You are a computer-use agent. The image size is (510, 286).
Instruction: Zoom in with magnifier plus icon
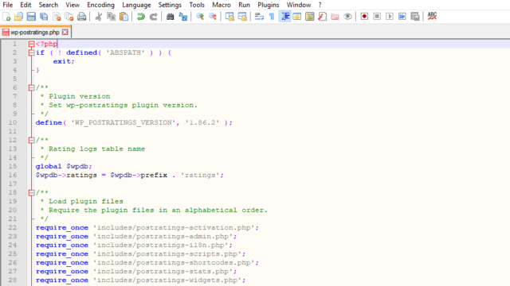pos(200,17)
